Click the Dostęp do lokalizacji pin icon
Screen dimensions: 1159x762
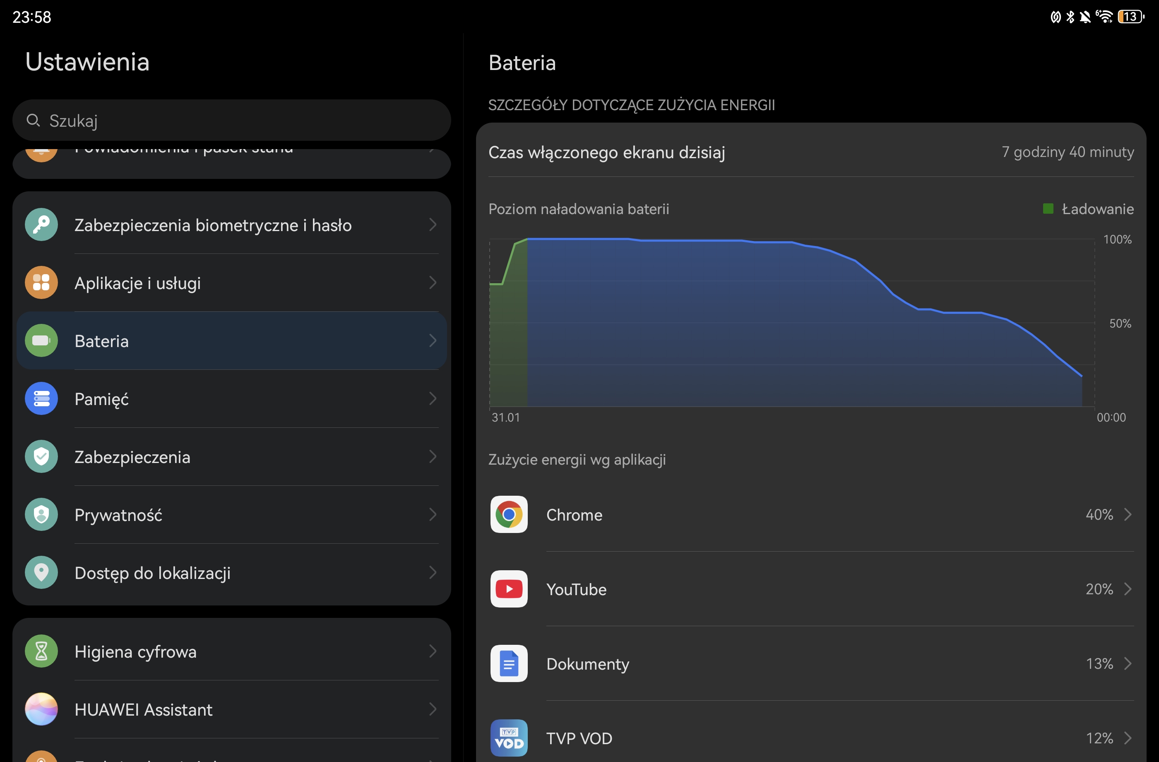41,572
